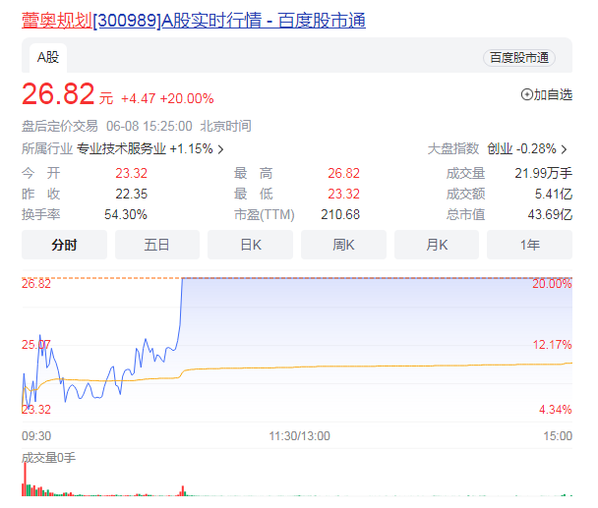
Task: Select the A股 tab
Action: (x=48, y=57)
